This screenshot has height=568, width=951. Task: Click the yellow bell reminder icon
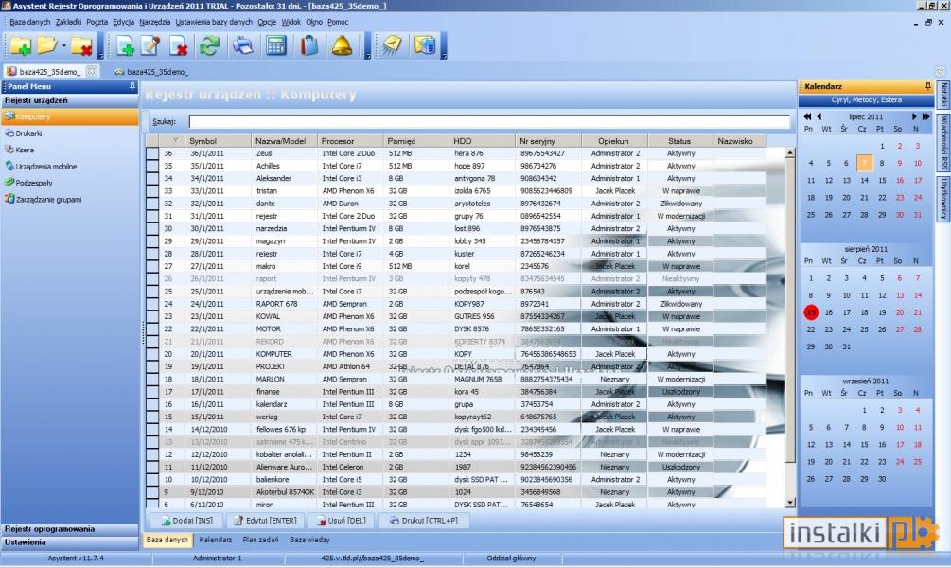point(342,46)
